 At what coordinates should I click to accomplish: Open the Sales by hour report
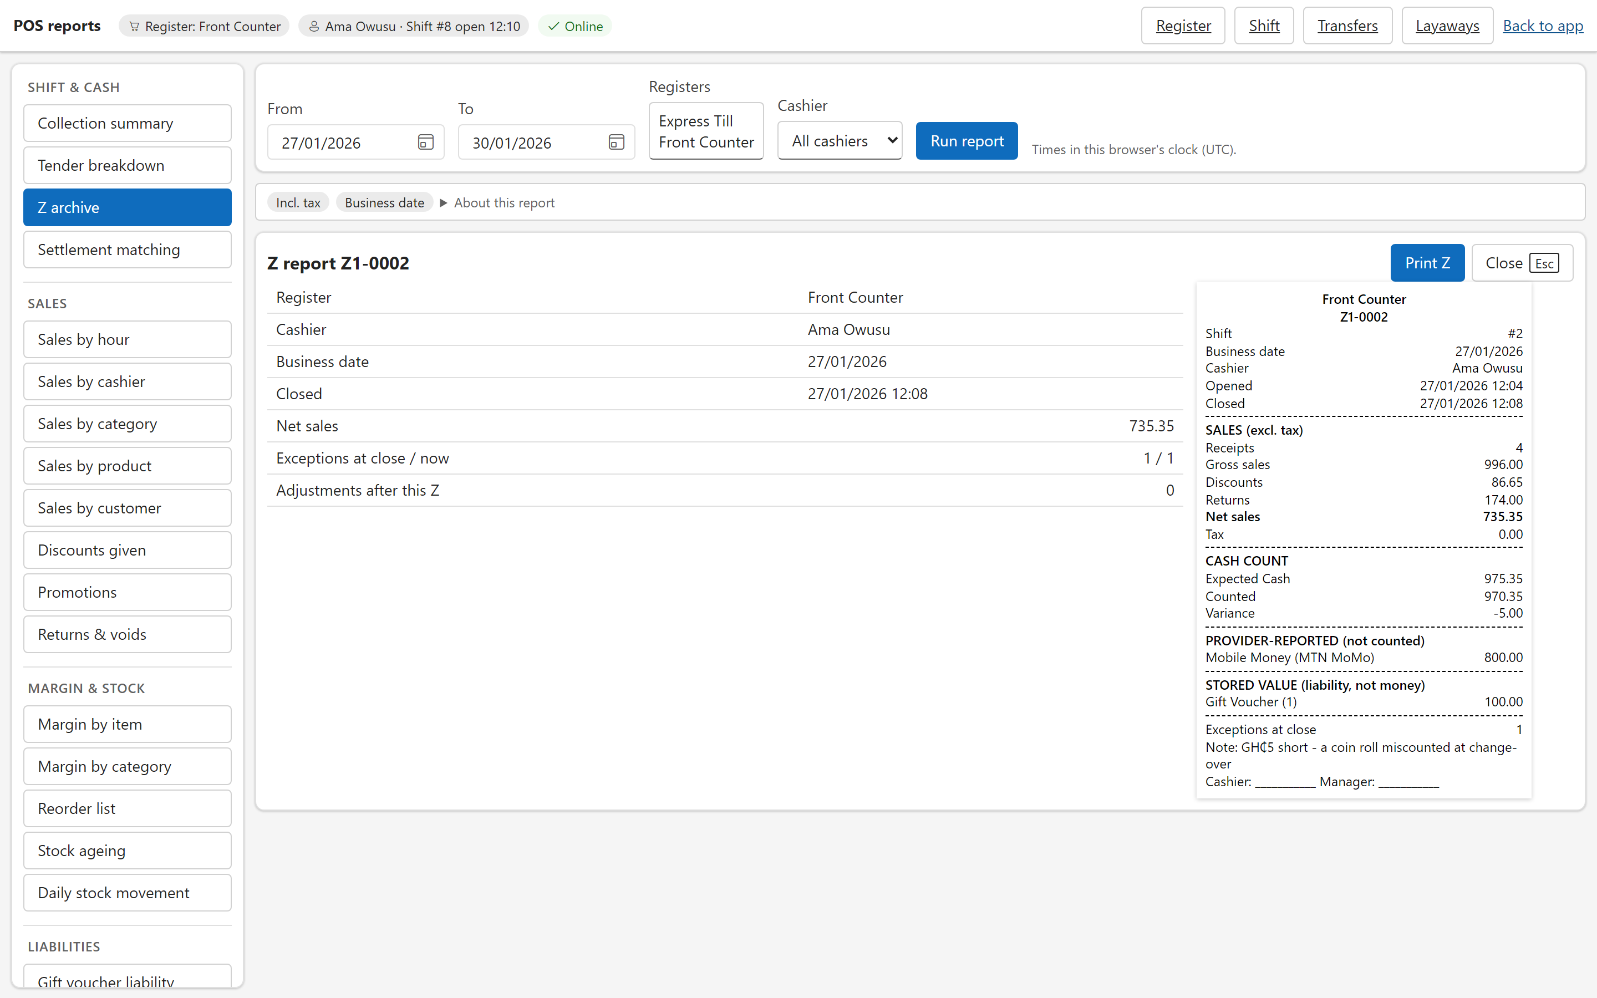click(x=128, y=339)
